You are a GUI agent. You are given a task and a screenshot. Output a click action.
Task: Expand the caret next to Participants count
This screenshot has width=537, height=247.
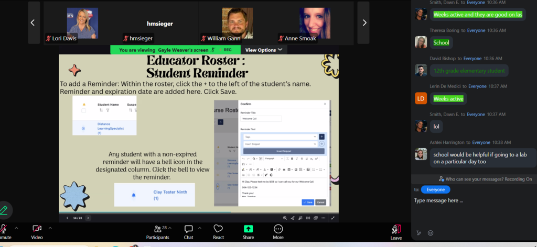(170, 228)
